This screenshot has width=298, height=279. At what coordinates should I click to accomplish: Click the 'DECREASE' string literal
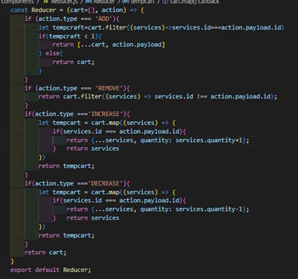105,183
